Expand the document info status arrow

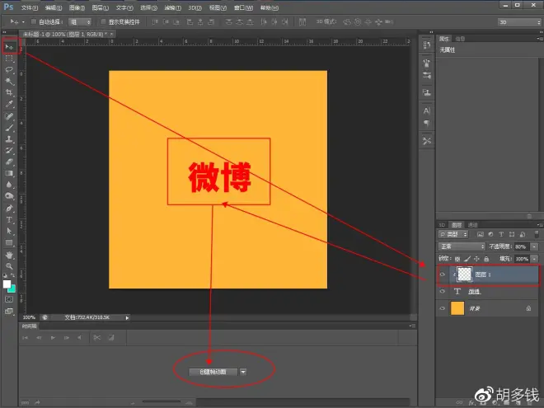tap(127, 317)
